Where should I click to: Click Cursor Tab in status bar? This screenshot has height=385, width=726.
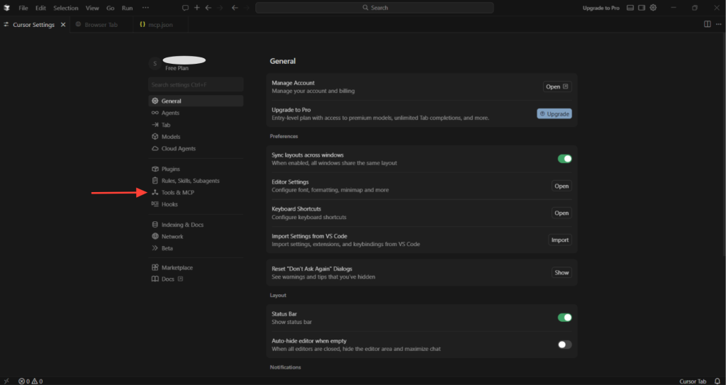coord(693,381)
